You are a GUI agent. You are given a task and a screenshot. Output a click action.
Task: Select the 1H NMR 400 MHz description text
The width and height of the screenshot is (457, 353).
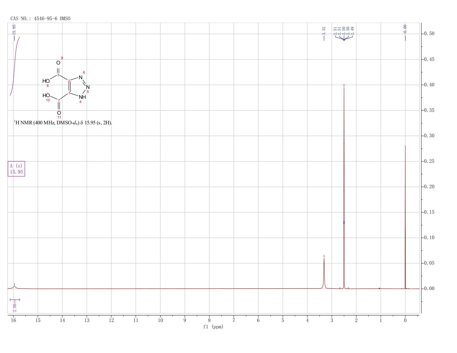[63, 123]
